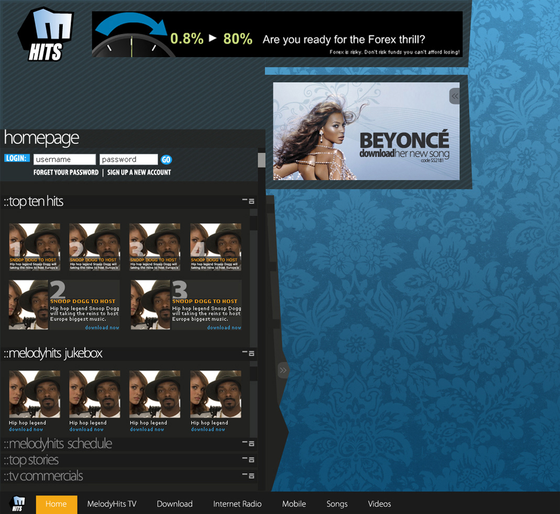
Task: Open top ten hit thumbnail number 4
Action: [x=216, y=247]
